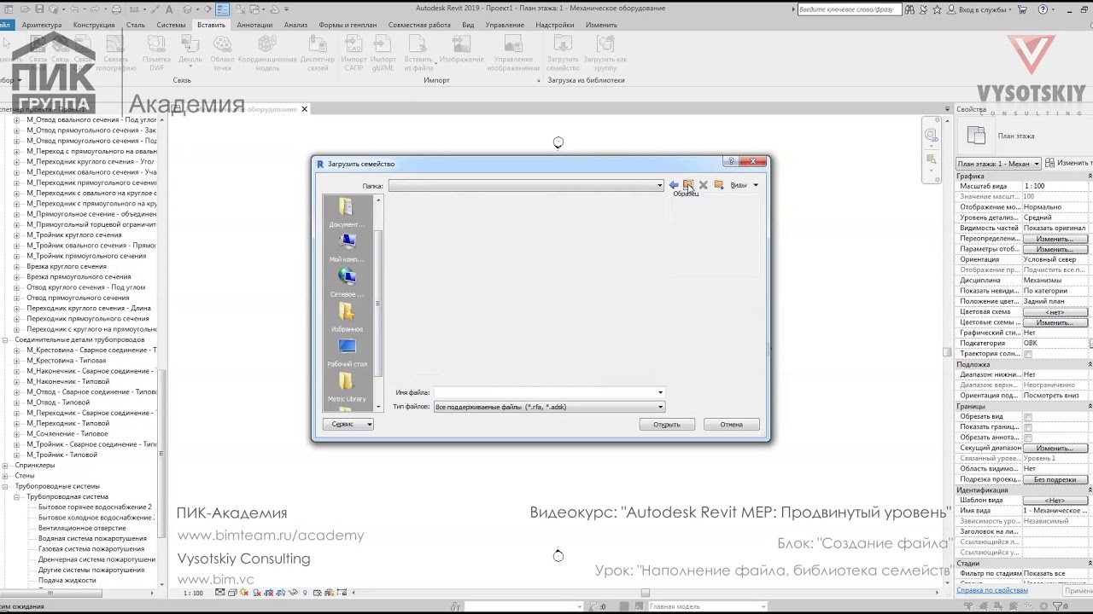The height and width of the screenshot is (614, 1093).
Task: Click the delete X icon in dialog toolbar
Action: point(703,185)
